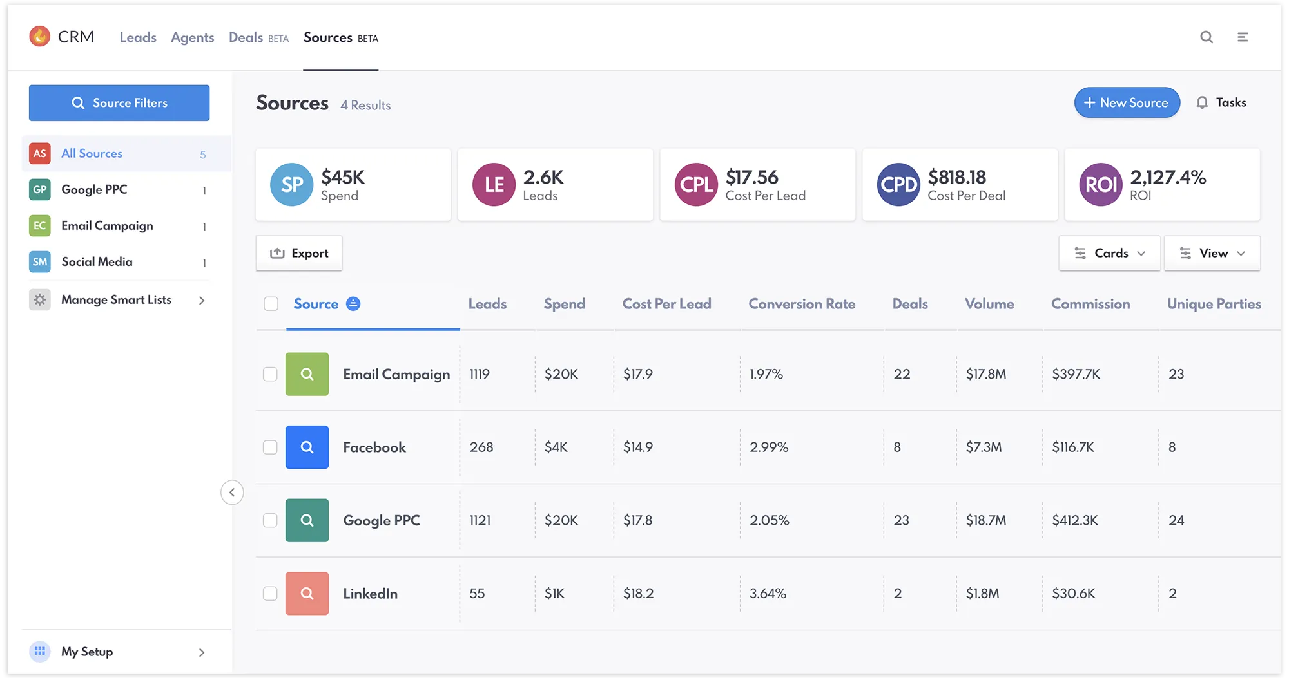
Task: Select the Email Campaign source magnifier icon
Action: pos(307,373)
